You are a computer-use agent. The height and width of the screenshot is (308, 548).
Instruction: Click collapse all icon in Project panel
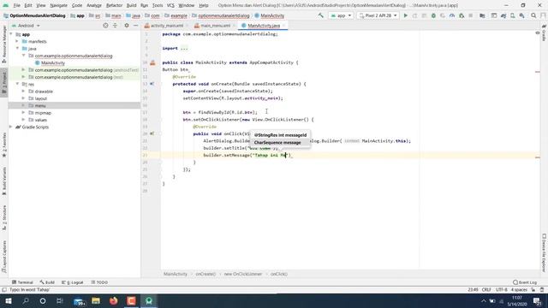[115, 26]
